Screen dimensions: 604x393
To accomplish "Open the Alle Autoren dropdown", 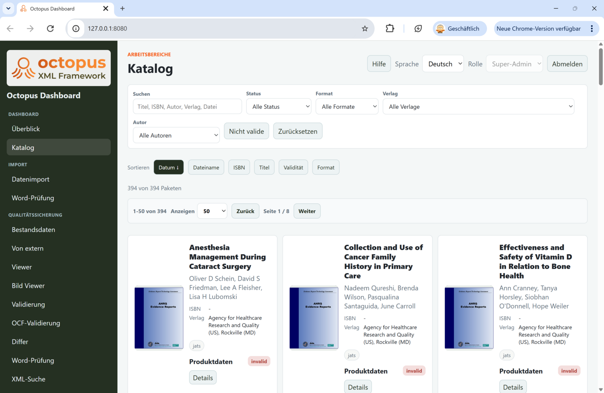I will [x=176, y=135].
